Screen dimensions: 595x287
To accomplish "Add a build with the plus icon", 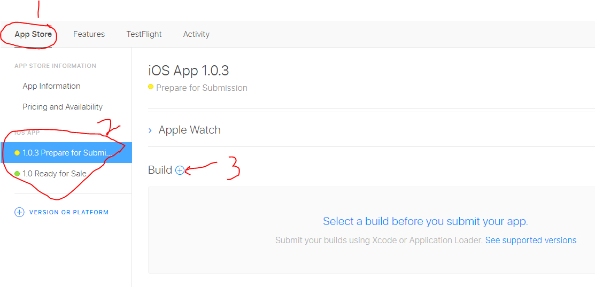I will (180, 170).
